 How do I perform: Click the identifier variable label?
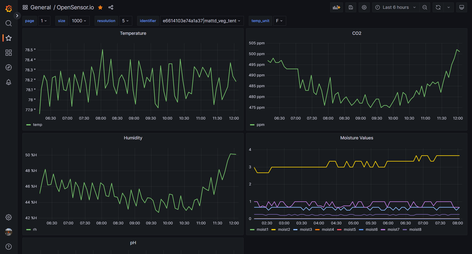[148, 21]
